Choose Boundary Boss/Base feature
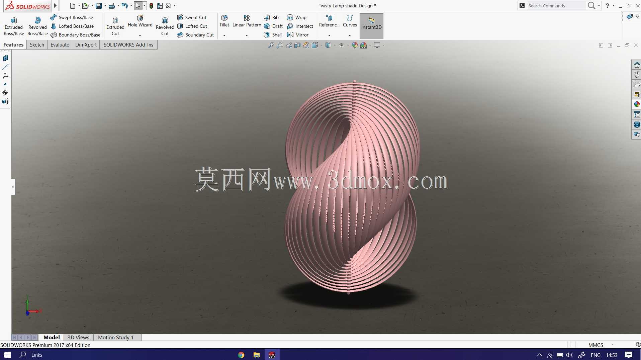The height and width of the screenshot is (360, 641). click(75, 35)
